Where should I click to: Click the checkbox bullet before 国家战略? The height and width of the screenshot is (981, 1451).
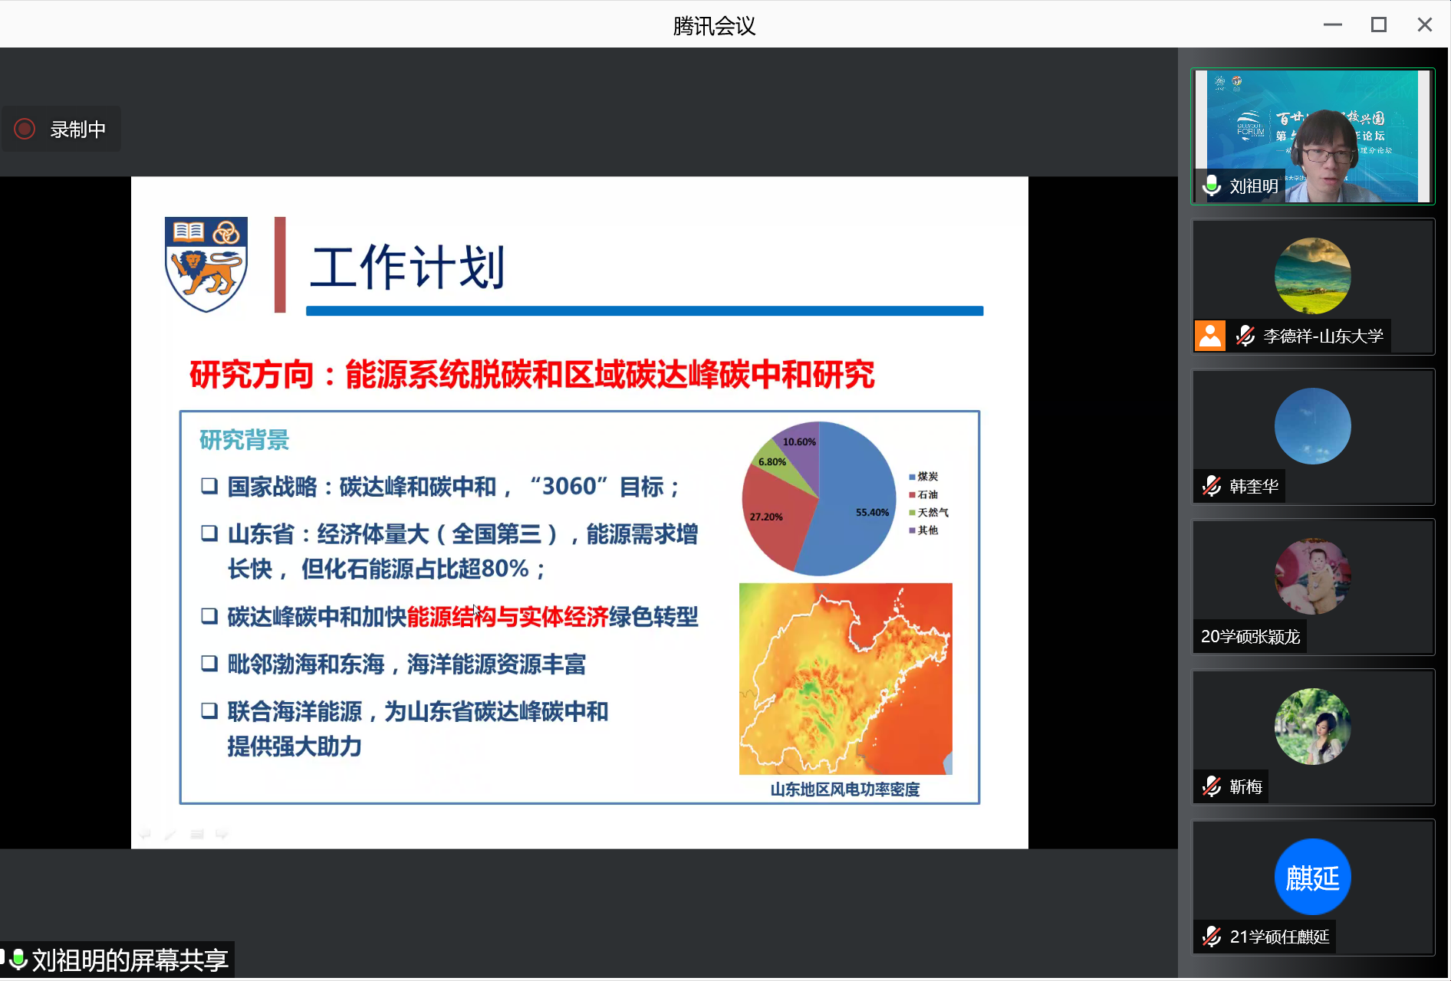point(209,486)
